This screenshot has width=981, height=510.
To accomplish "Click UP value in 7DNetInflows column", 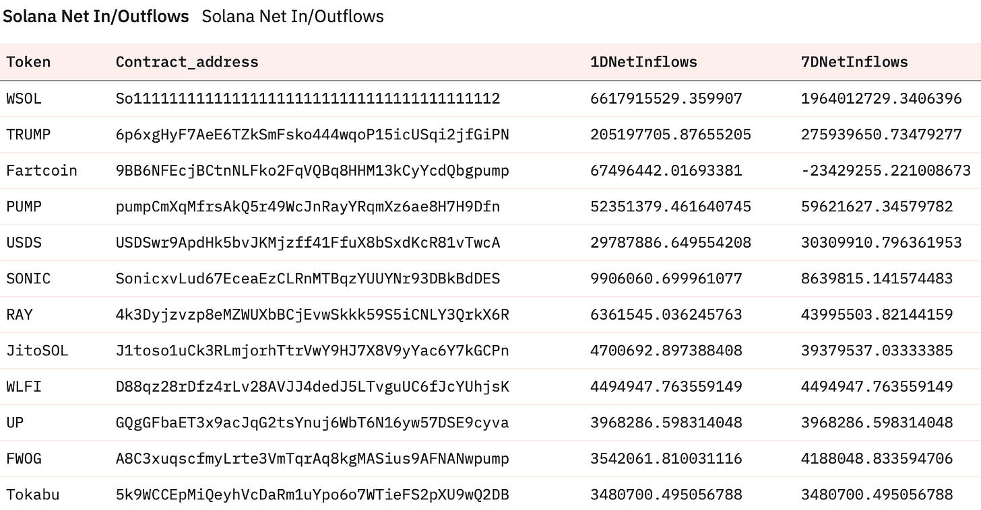I will click(877, 423).
